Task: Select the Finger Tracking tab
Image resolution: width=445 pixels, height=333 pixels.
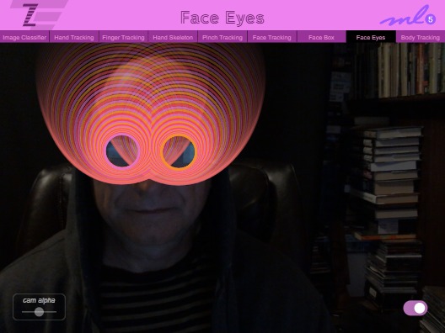Action: (123, 37)
